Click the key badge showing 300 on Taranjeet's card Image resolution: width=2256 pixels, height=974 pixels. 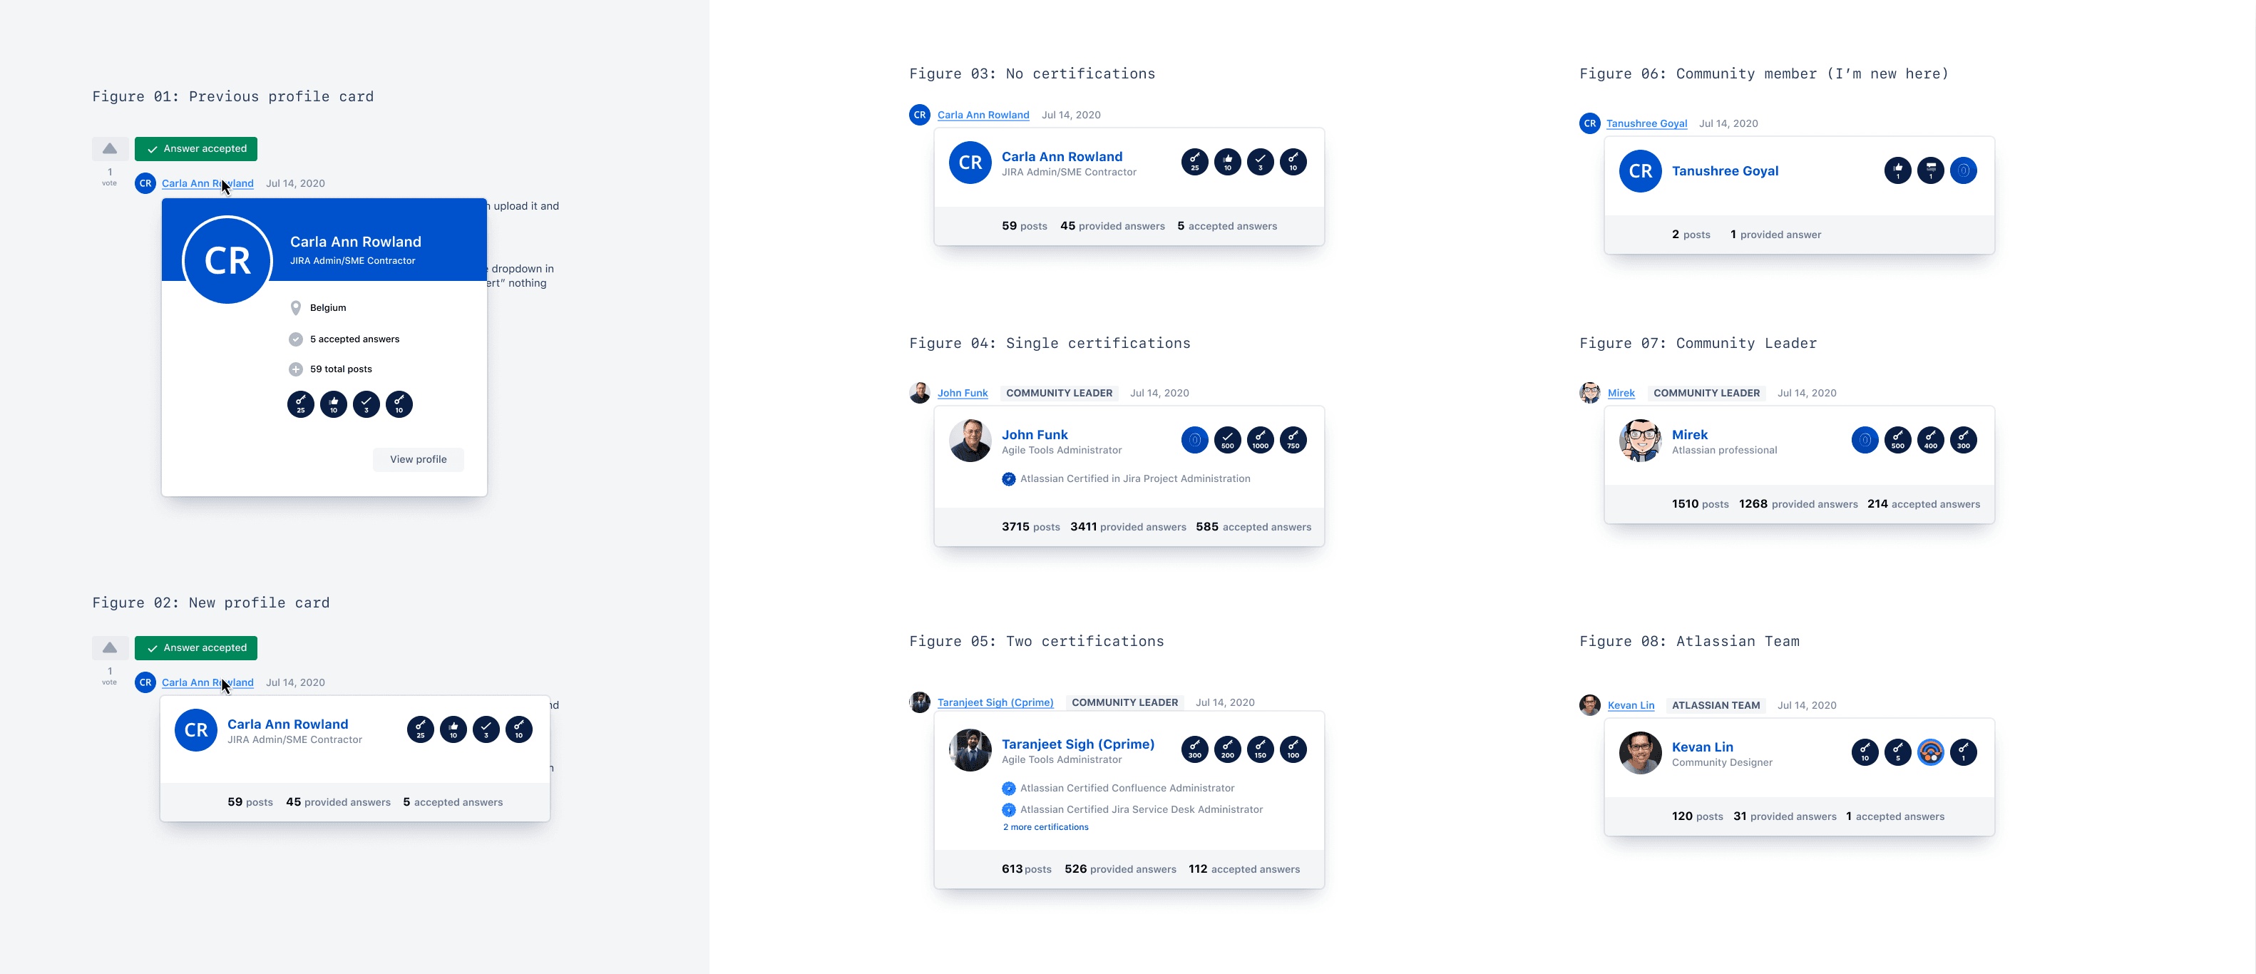[1194, 750]
